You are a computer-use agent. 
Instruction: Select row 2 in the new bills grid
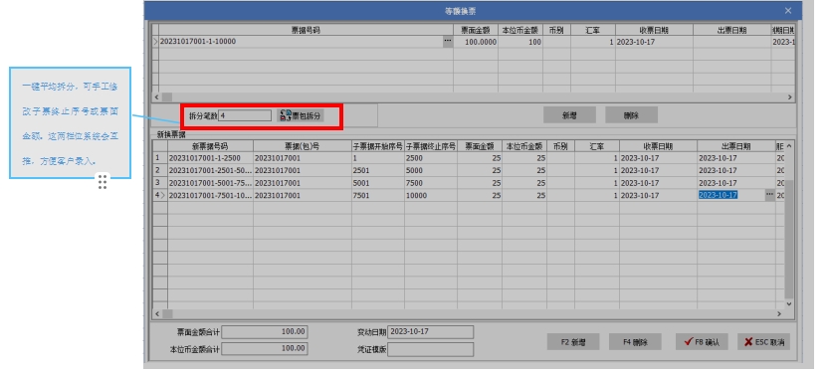click(x=469, y=171)
